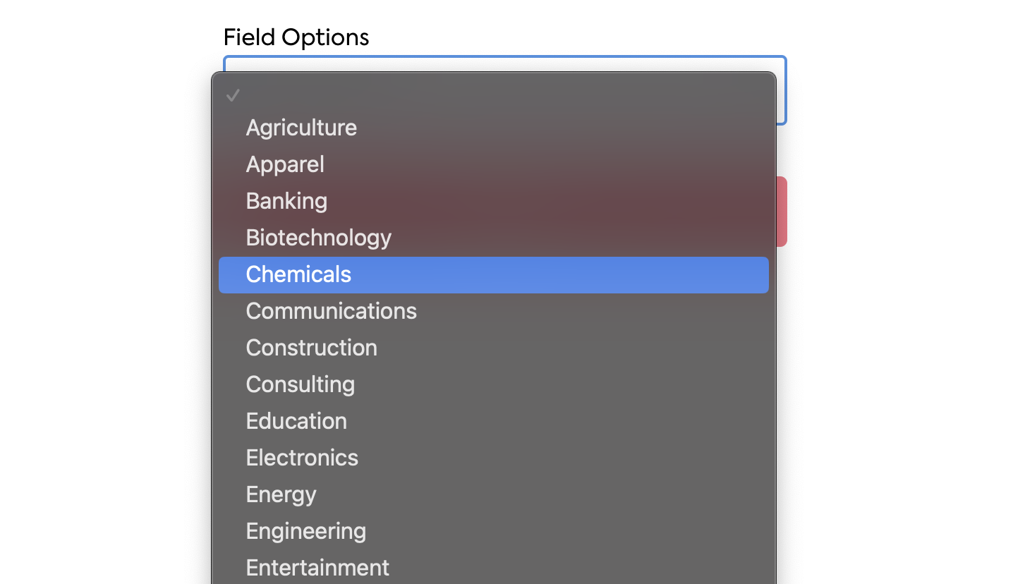Click the red button behind the dropdown
Viewport: 1013px width, 584px height.
[x=782, y=212]
